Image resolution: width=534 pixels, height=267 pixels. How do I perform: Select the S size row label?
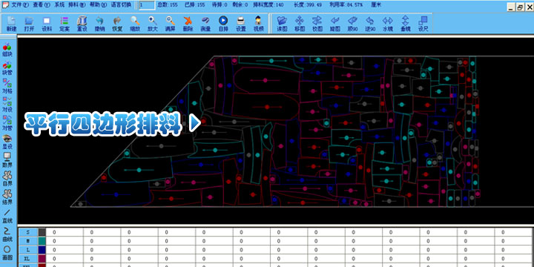[x=28, y=232]
